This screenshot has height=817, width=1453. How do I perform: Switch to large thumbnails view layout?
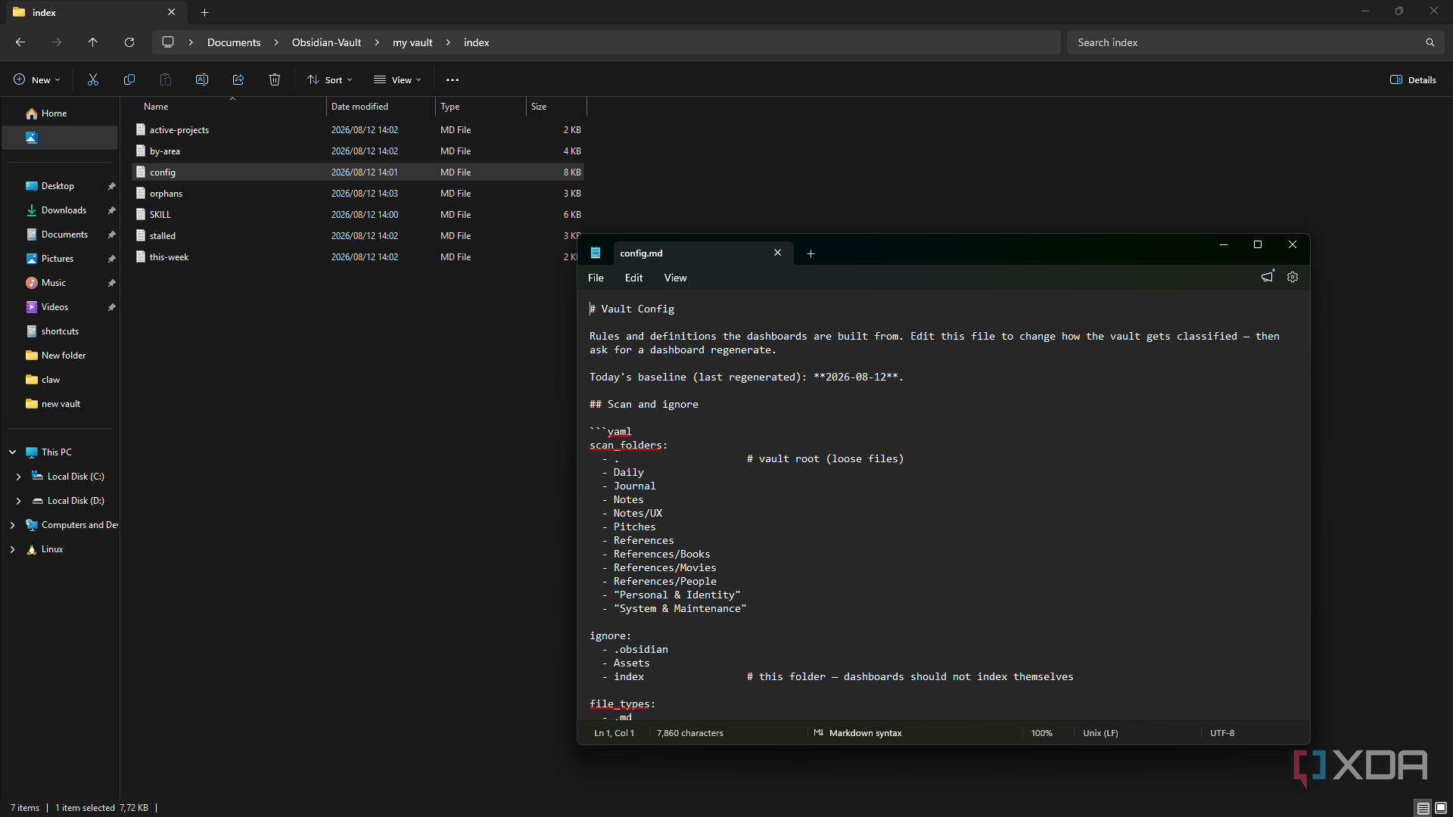[x=1441, y=808]
